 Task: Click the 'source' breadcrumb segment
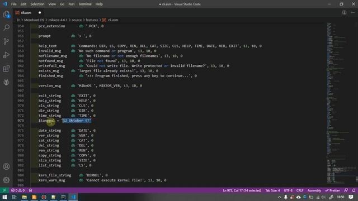[x=77, y=20]
